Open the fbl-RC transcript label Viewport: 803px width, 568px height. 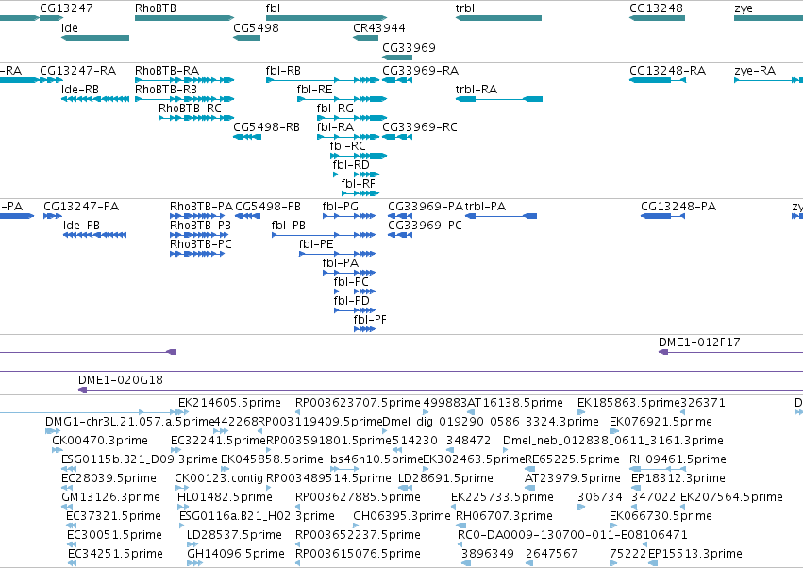(348, 146)
